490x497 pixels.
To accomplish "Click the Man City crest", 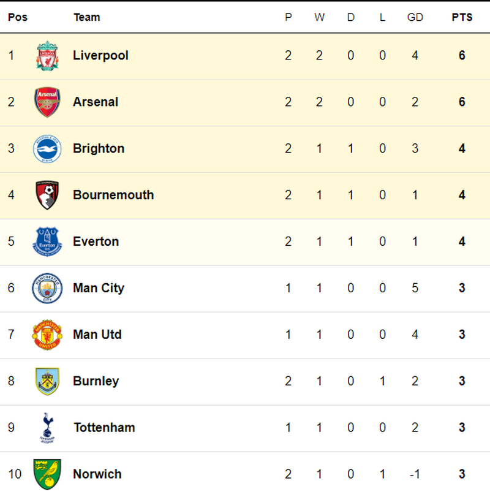I will click(x=47, y=289).
